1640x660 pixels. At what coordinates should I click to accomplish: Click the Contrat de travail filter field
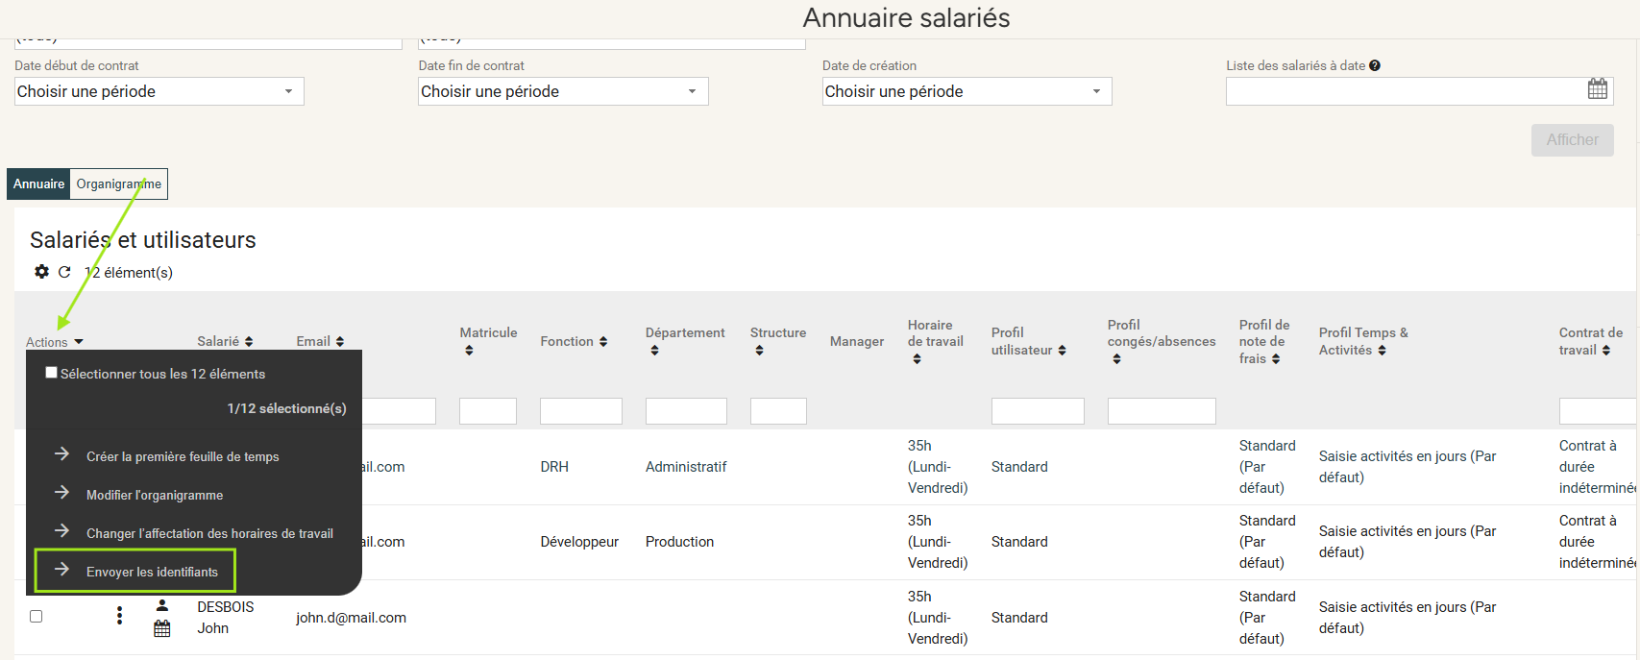[x=1599, y=411]
